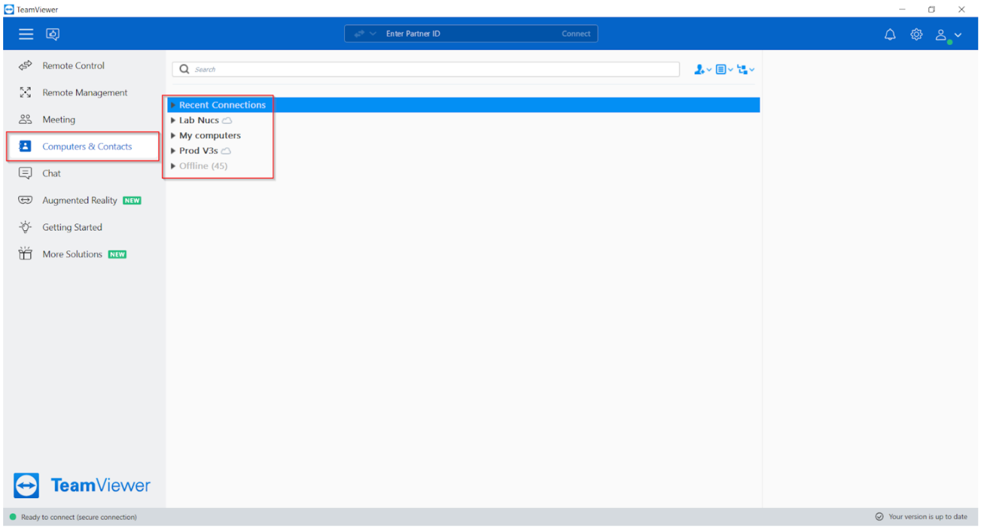The height and width of the screenshot is (528, 982).
Task: Click the magnifier icon in the search bar
Action: 184,69
